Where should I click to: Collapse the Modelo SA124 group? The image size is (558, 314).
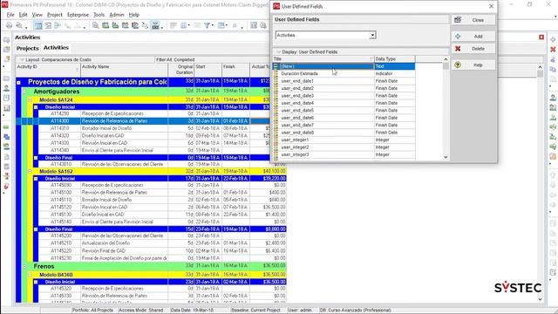click(x=31, y=99)
